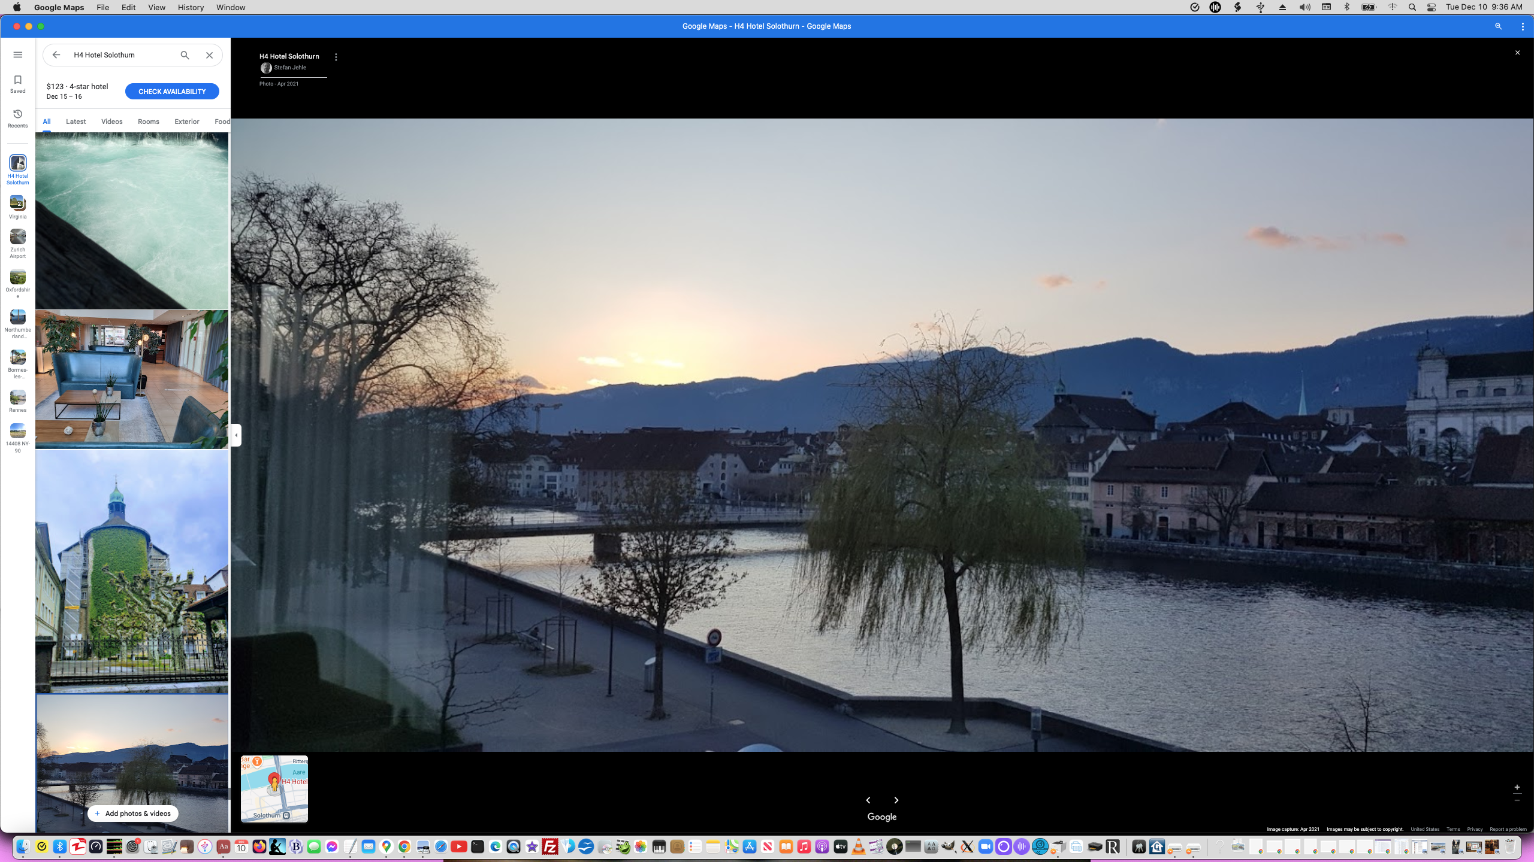1534x862 pixels.
Task: Open photo options three-dot menu
Action: click(x=336, y=57)
